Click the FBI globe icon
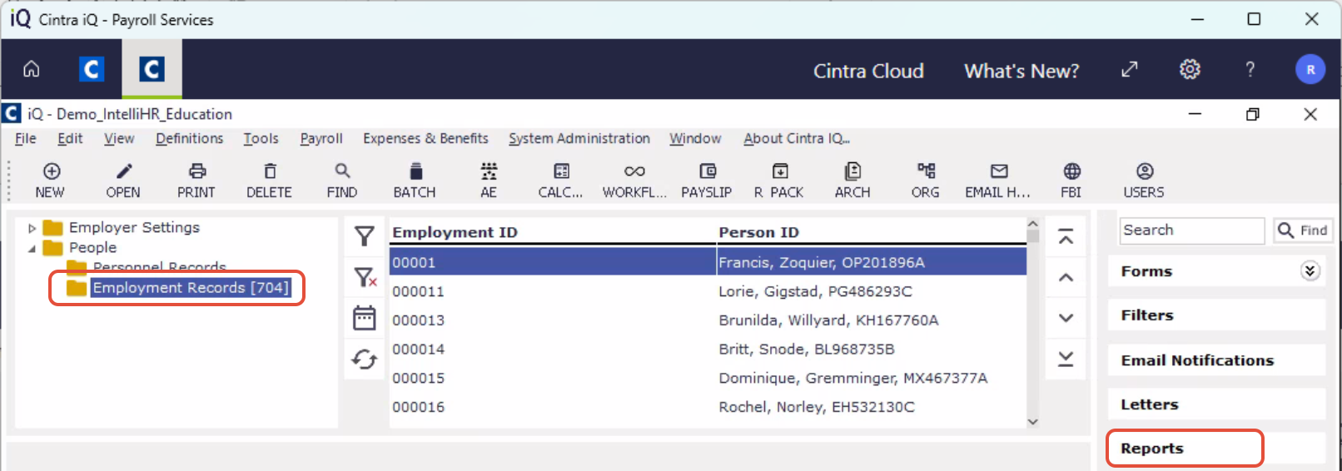The width and height of the screenshot is (1342, 471). click(1071, 171)
